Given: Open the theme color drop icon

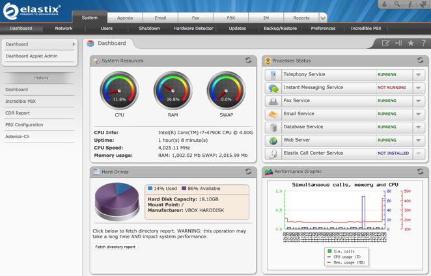Looking at the screenshot, I should point(385,4).
